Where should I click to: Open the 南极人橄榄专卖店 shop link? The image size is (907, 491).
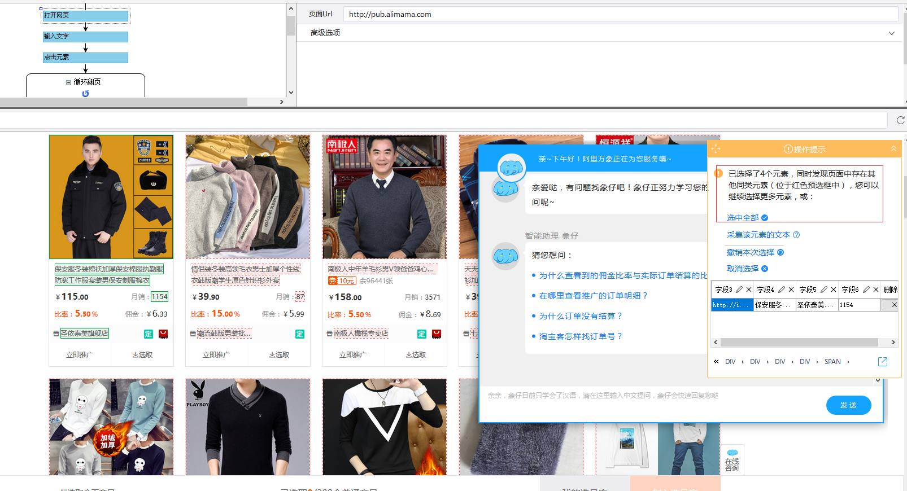coord(361,334)
